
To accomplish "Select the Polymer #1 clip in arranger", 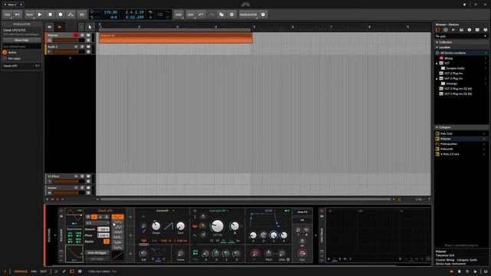I will click(x=176, y=38).
